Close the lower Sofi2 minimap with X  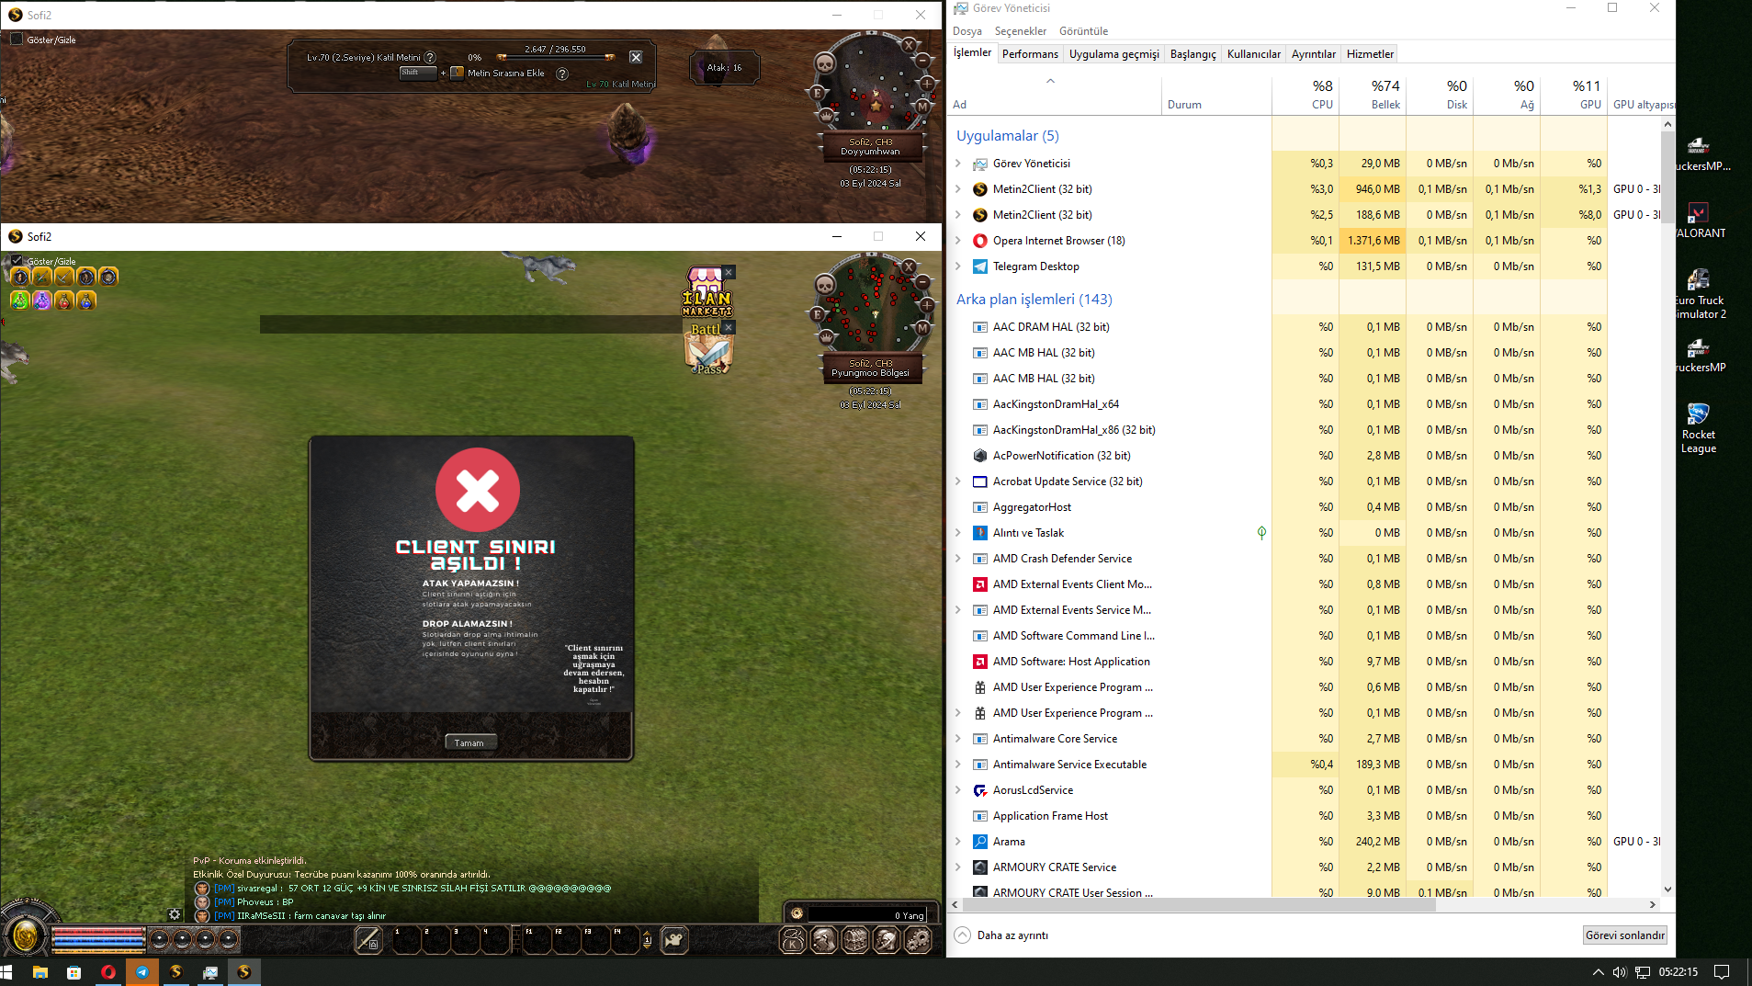click(909, 266)
